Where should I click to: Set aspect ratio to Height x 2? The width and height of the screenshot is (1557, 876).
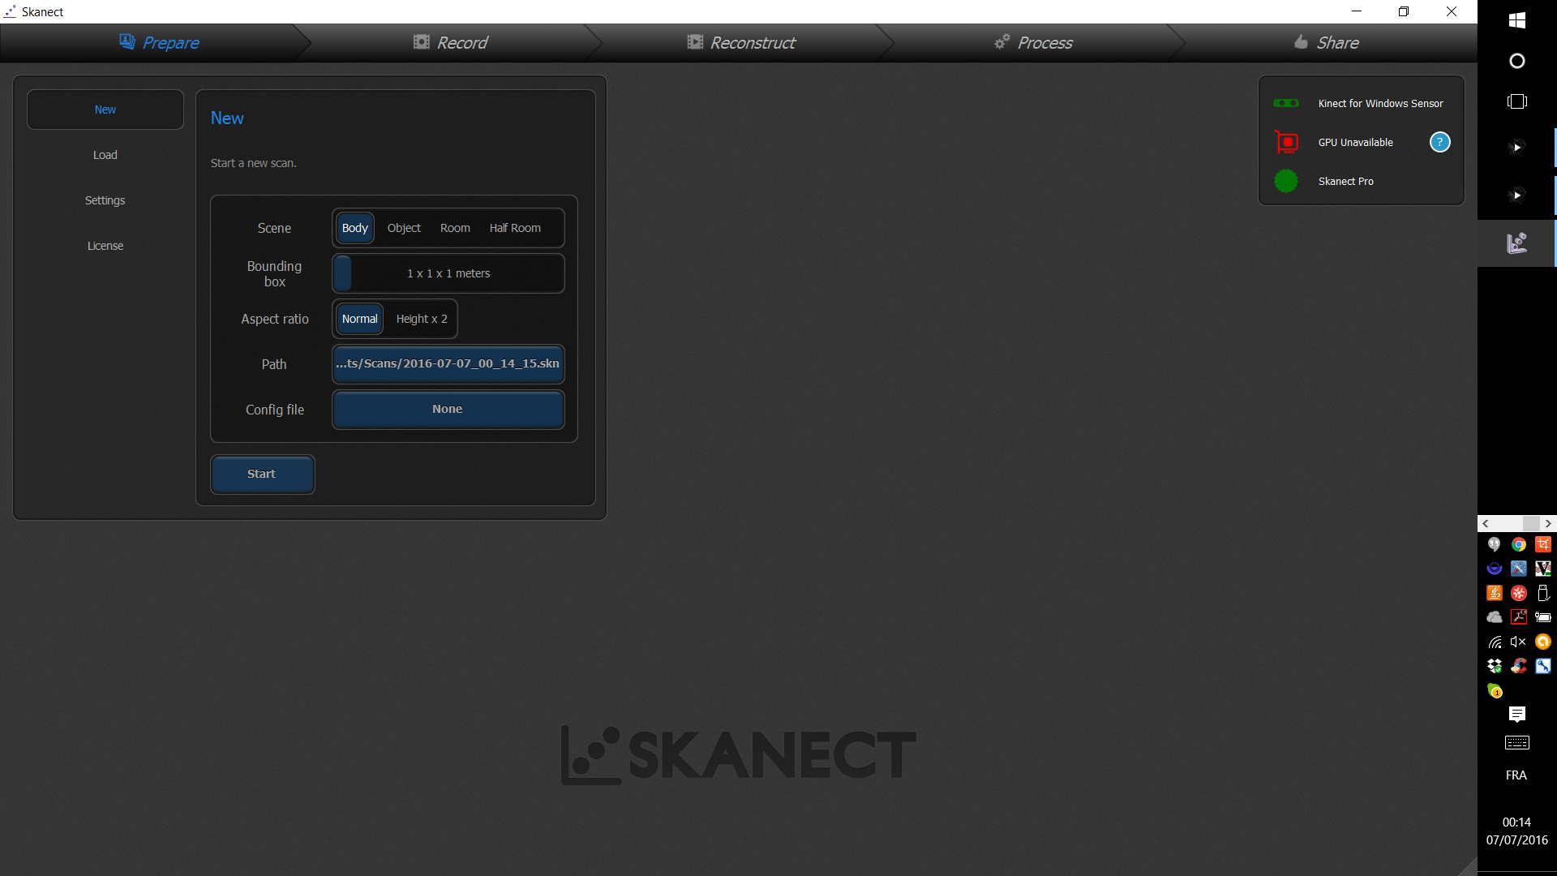point(422,319)
